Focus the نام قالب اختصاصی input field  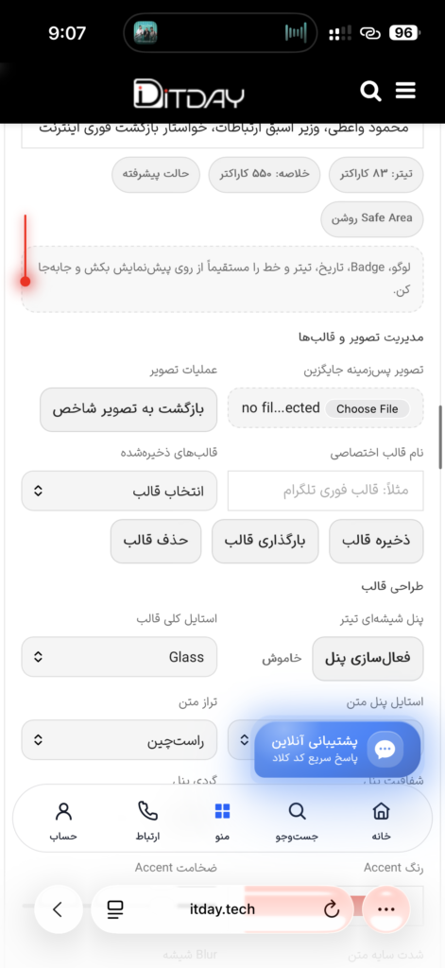(x=326, y=491)
